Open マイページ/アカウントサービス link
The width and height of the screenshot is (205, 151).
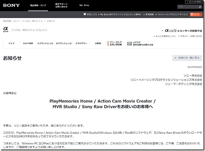coord(172,14)
